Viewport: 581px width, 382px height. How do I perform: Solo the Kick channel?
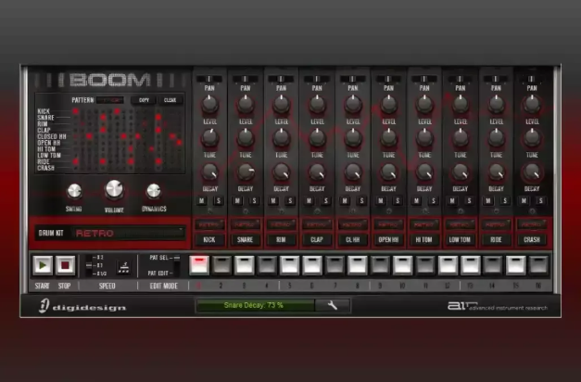(219, 201)
